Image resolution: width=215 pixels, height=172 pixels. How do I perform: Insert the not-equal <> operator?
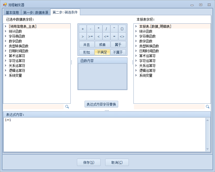point(122,36)
